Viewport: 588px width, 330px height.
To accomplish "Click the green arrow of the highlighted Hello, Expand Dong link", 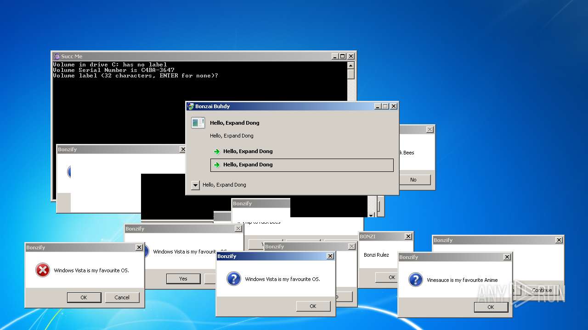I will 217,165.
